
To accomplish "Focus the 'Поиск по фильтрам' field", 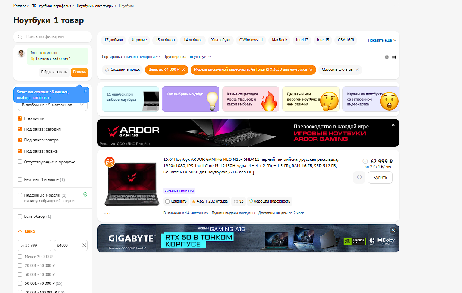I will [x=53, y=37].
